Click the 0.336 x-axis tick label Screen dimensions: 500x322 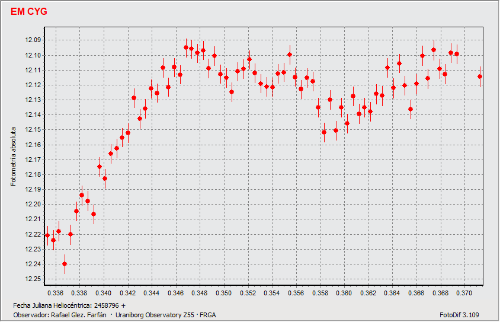coord(56,293)
